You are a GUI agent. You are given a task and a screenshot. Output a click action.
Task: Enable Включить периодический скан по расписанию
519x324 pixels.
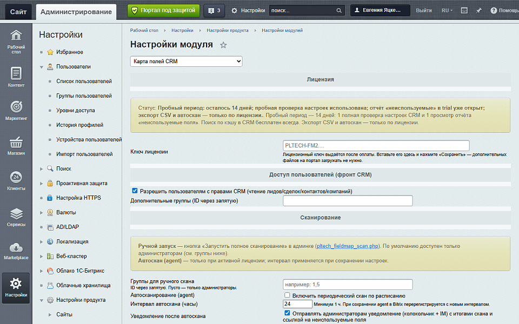pos(287,295)
